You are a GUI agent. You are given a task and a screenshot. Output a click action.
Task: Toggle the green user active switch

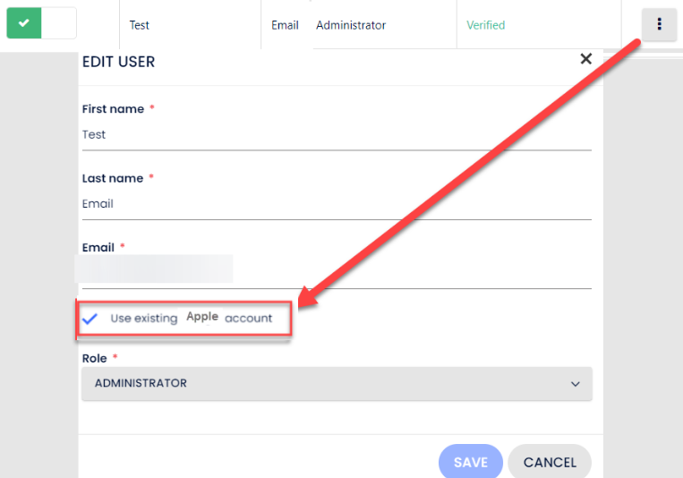tap(41, 23)
